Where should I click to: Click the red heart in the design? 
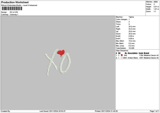click(61, 53)
